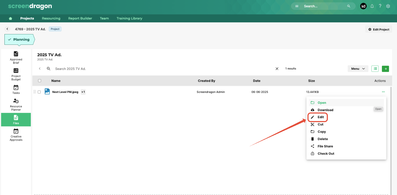Image resolution: width=397 pixels, height=195 pixels.
Task: Switch to the Training Library tab
Action: click(x=129, y=18)
